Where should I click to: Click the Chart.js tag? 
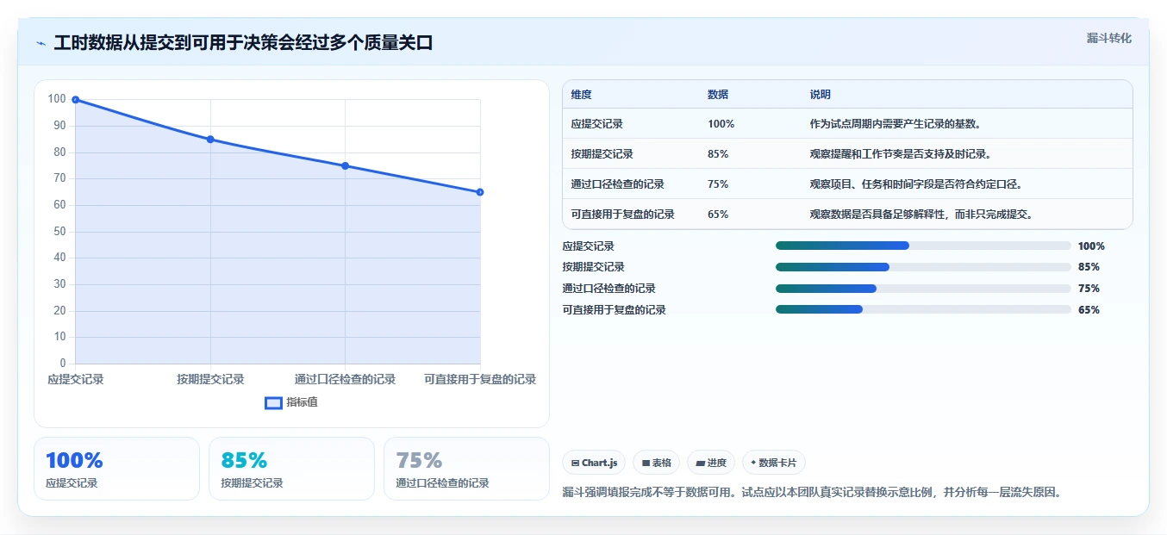(x=594, y=463)
